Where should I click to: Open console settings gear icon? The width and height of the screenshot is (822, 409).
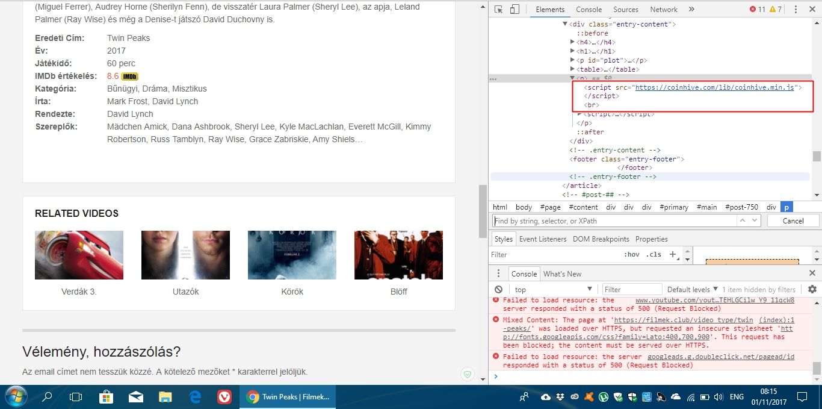coord(812,290)
